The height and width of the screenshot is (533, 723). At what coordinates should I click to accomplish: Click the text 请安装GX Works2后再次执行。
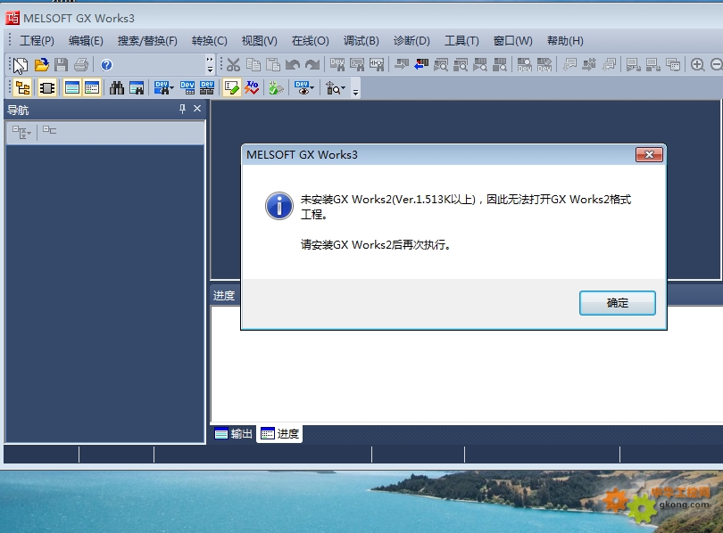click(x=375, y=244)
